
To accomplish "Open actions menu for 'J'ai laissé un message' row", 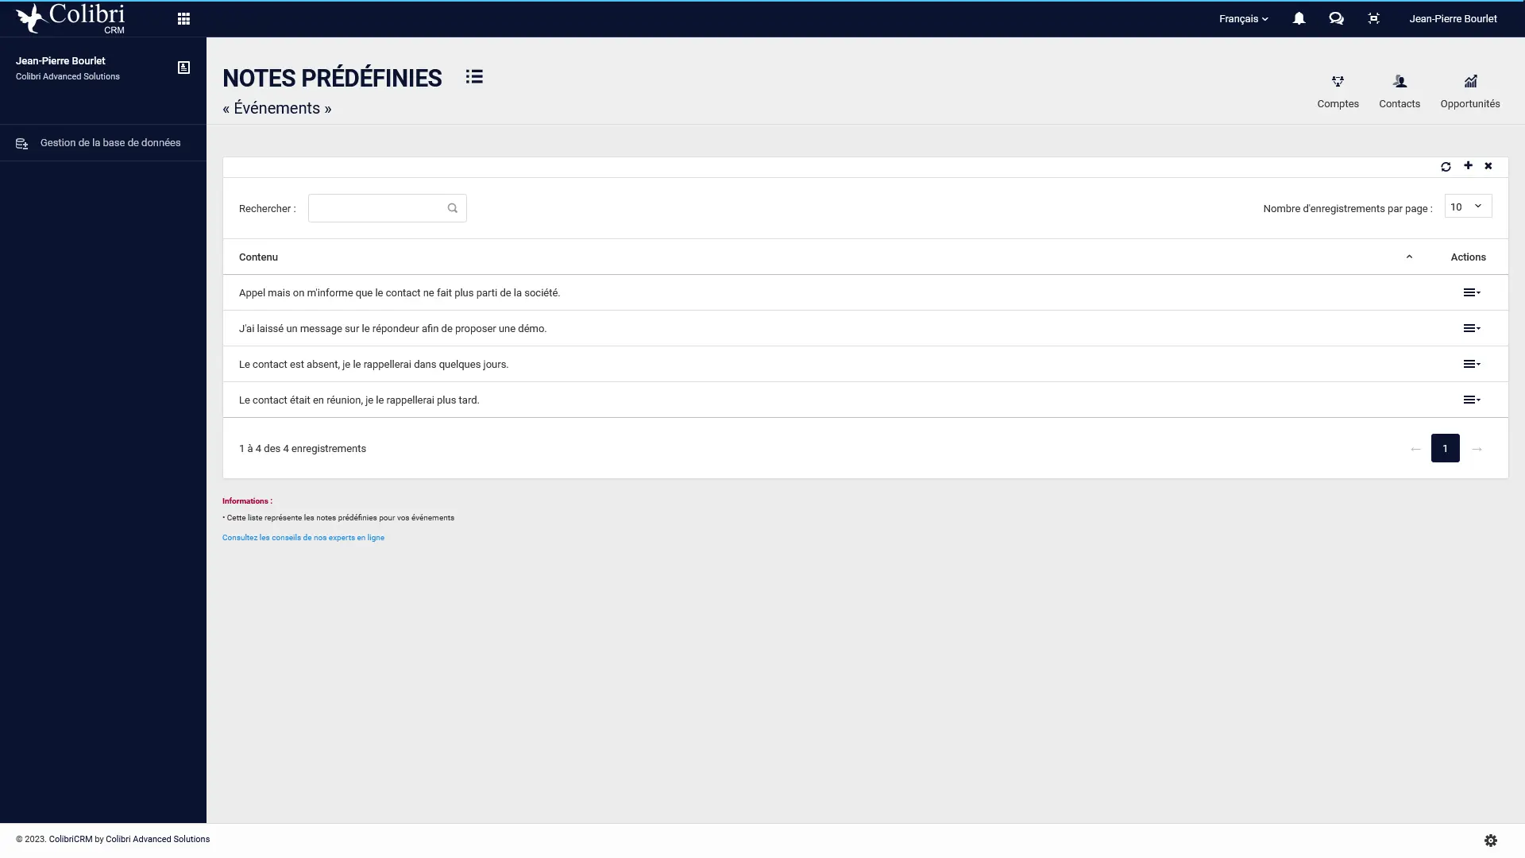I will [1472, 329].
